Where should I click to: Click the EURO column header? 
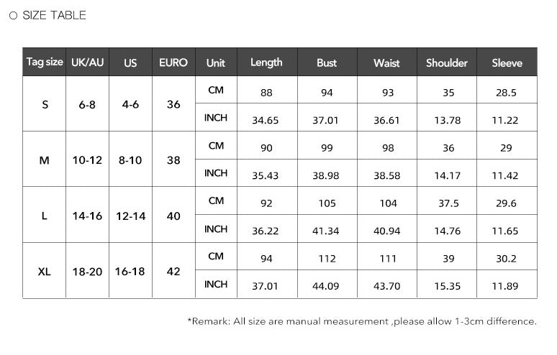(173, 62)
